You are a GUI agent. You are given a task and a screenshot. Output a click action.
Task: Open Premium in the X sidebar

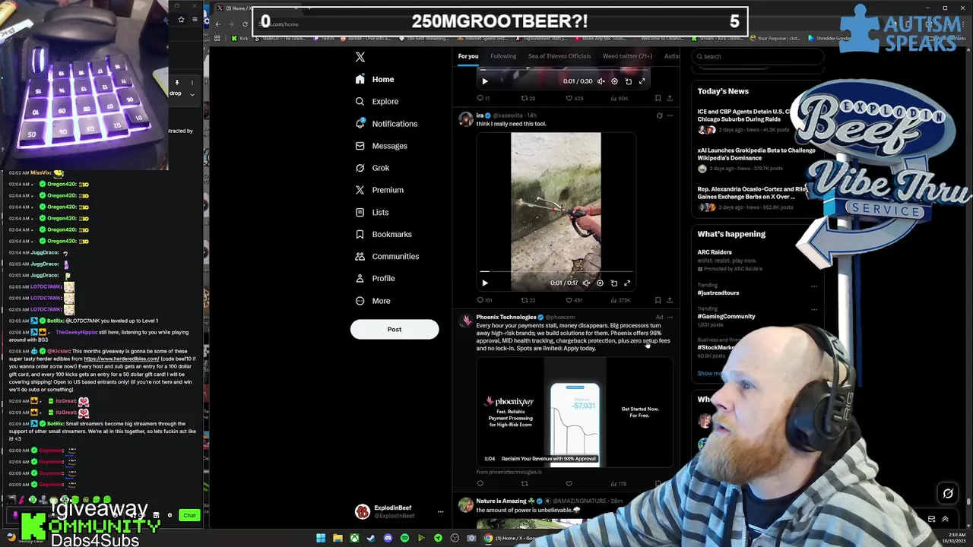pos(379,190)
